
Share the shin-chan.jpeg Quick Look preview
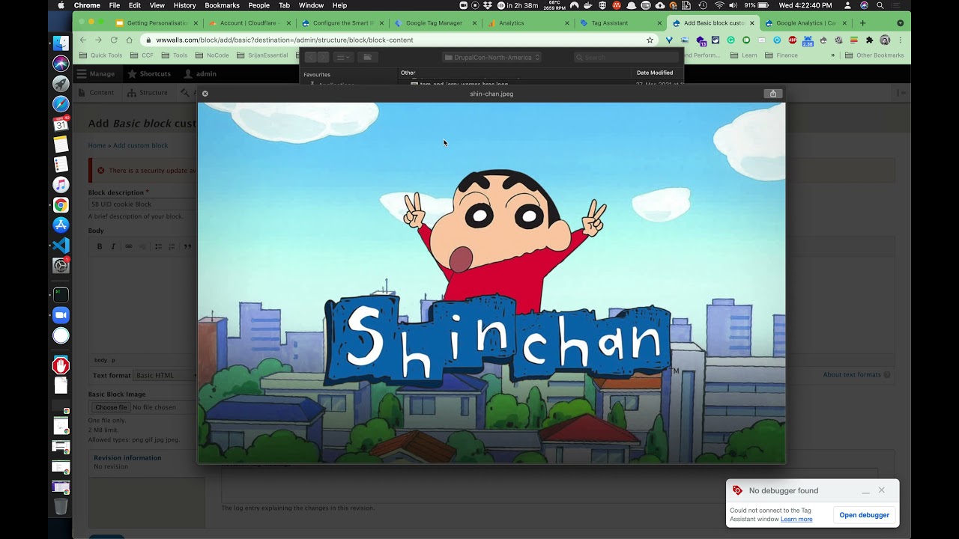[773, 94]
